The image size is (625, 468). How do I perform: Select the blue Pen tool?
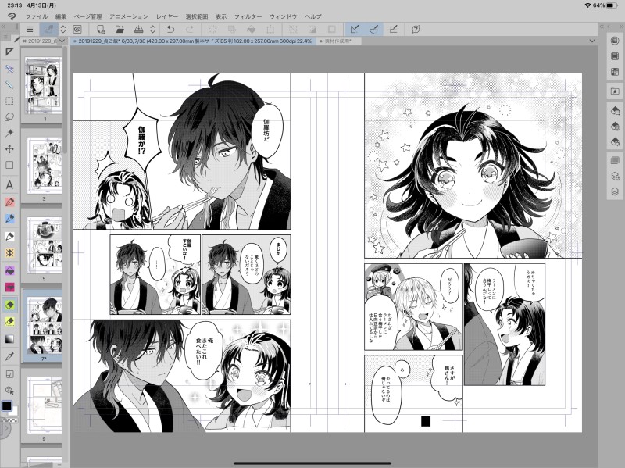[9, 219]
